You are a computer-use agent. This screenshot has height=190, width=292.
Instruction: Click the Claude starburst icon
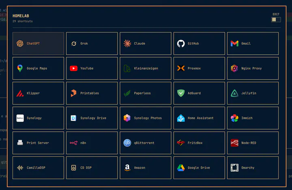(127, 43)
